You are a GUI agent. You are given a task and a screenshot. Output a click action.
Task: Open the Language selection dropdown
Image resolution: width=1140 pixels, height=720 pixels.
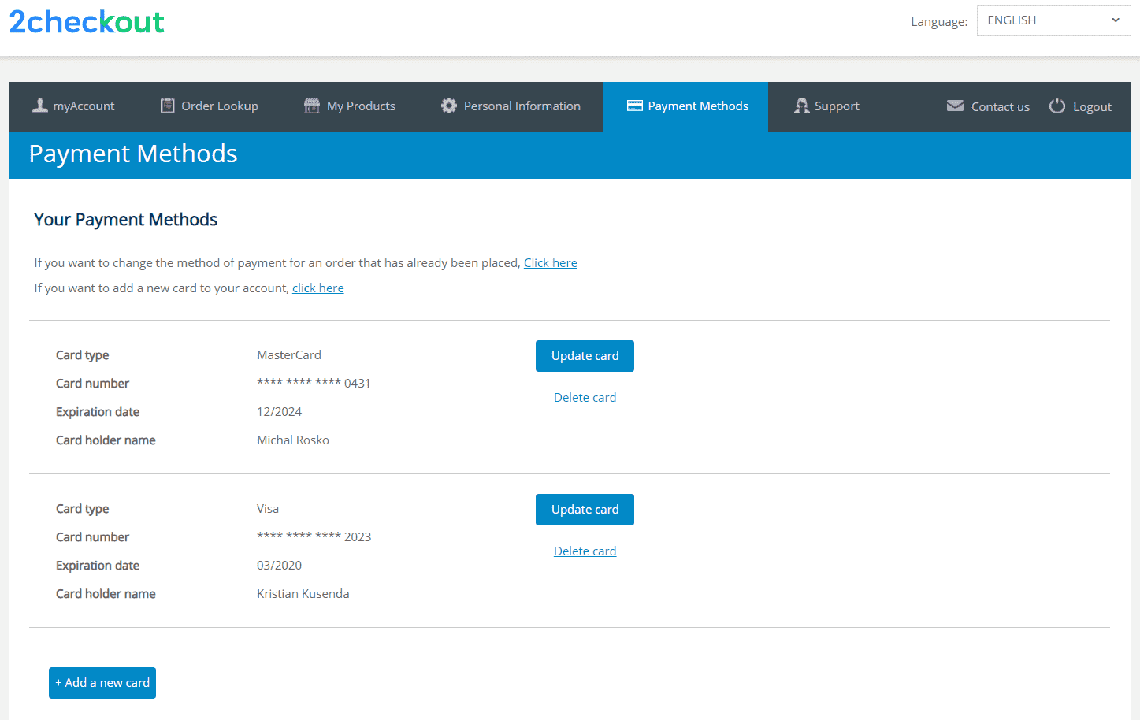click(1053, 20)
